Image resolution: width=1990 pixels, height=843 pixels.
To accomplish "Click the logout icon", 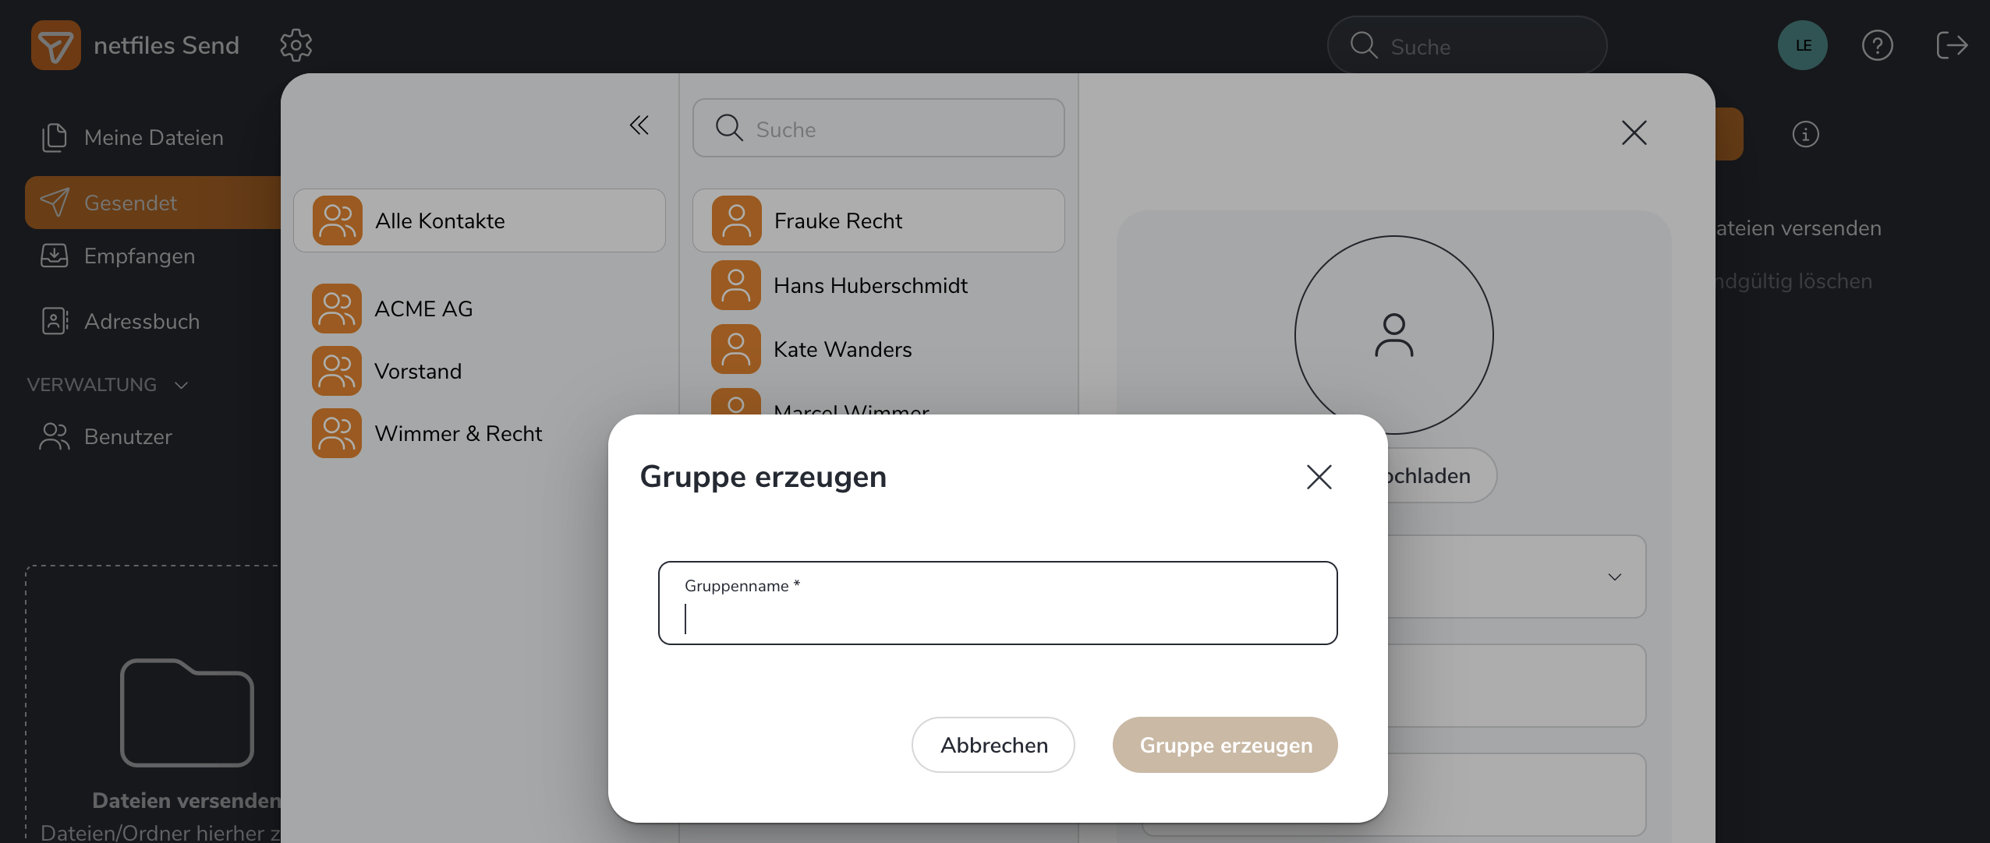I will click(x=1952, y=45).
